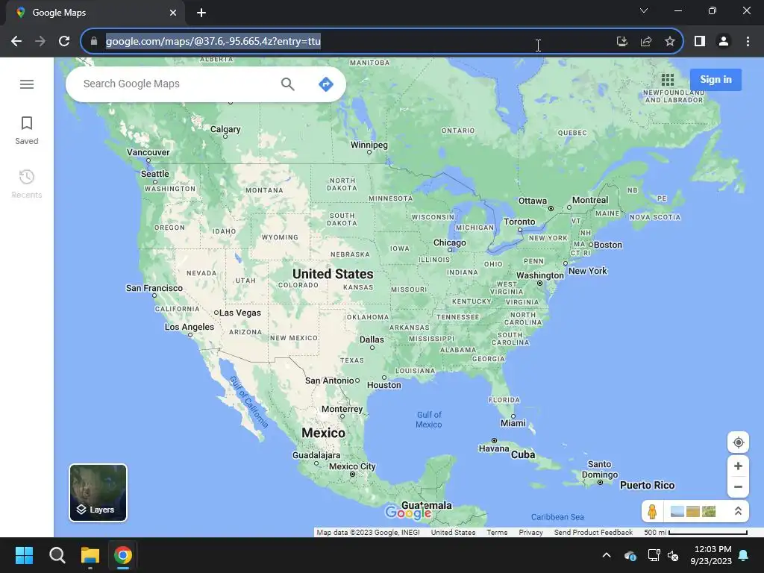Click Send Product Feedback link
764x573 pixels.
coord(593,532)
